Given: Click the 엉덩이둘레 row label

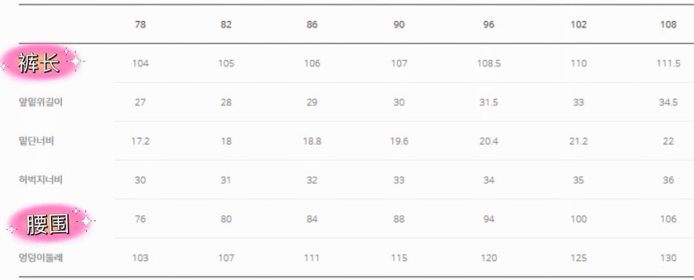Looking at the screenshot, I should (41, 258).
